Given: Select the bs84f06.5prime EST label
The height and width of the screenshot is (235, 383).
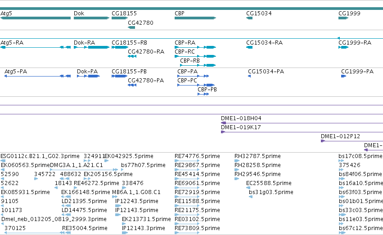Looking at the screenshot, I should click(360, 174).
